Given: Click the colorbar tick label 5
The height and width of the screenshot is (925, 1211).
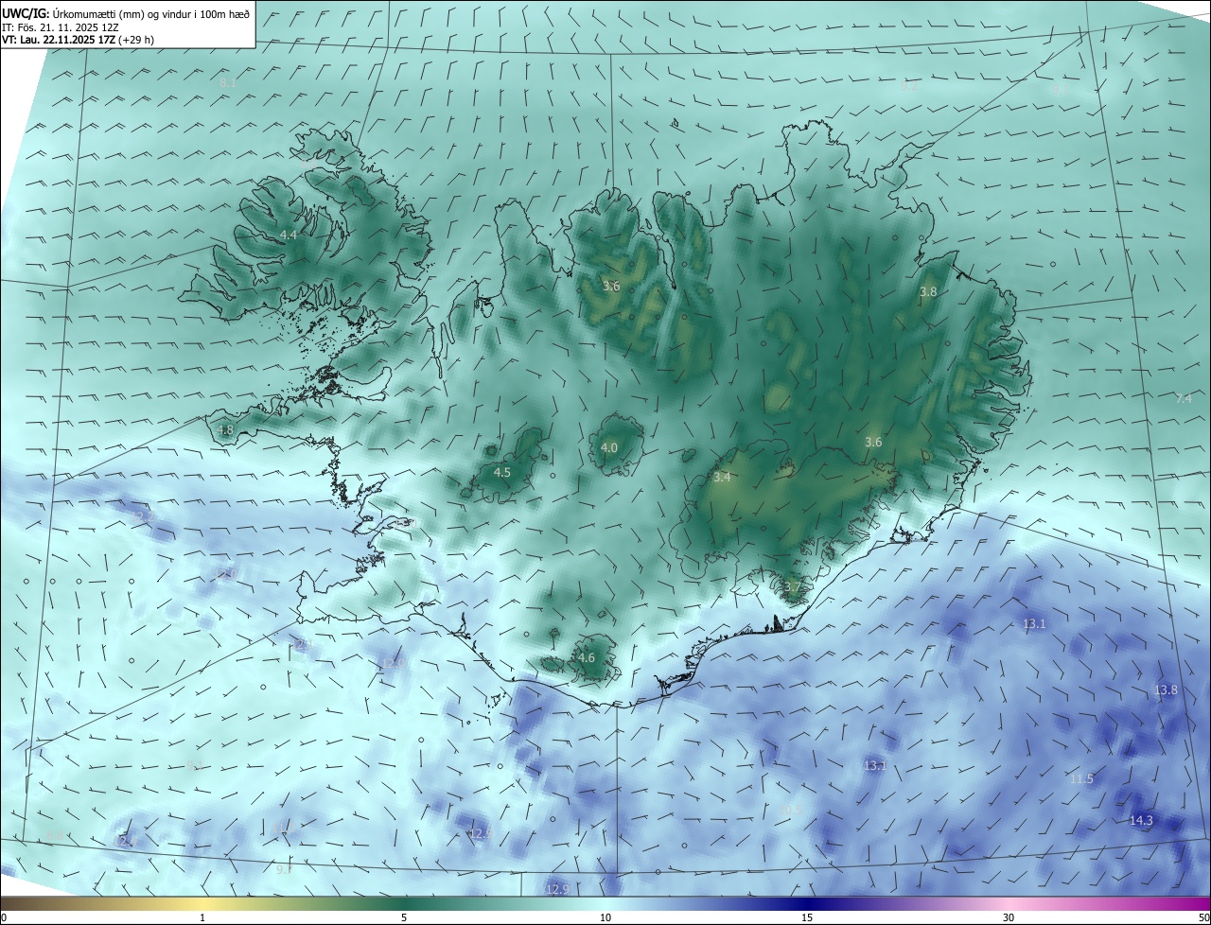Looking at the screenshot, I should (x=404, y=918).
